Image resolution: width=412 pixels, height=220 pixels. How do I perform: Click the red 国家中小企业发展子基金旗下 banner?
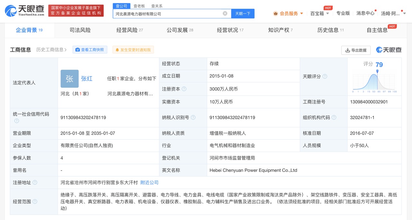point(76,11)
